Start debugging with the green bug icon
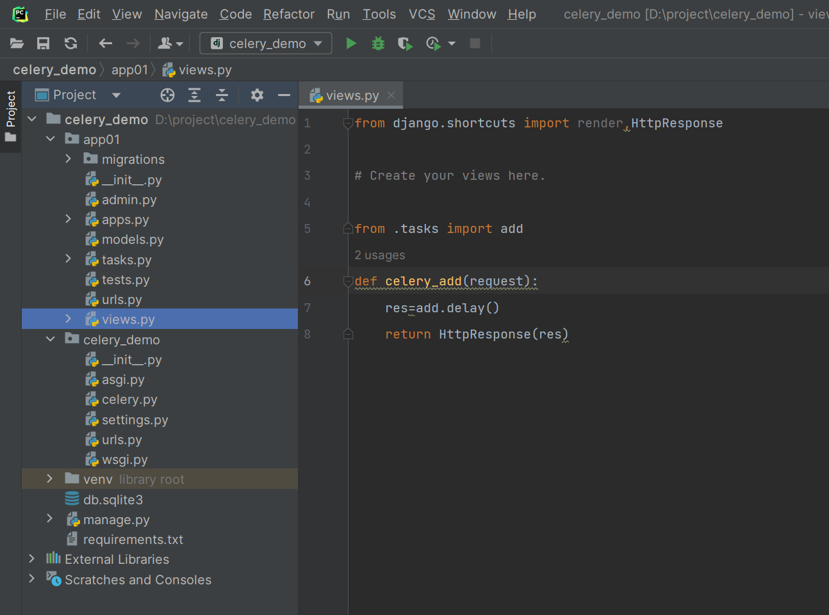Image resolution: width=829 pixels, height=615 pixels. [378, 44]
